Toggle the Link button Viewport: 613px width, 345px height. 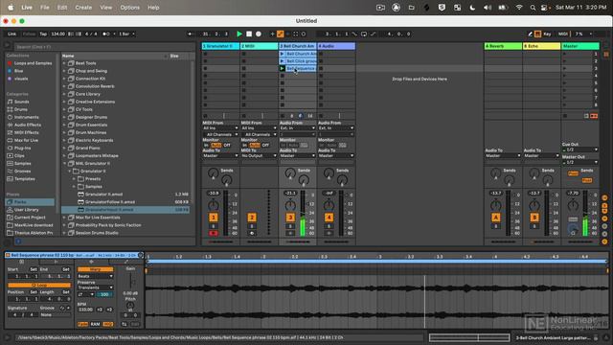pyautogui.click(x=12, y=34)
